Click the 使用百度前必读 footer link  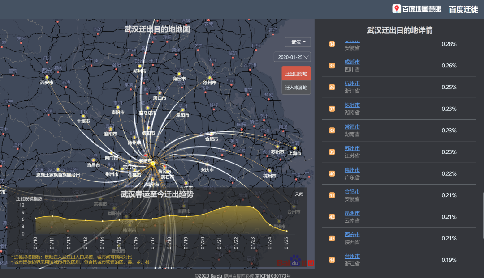point(239,275)
